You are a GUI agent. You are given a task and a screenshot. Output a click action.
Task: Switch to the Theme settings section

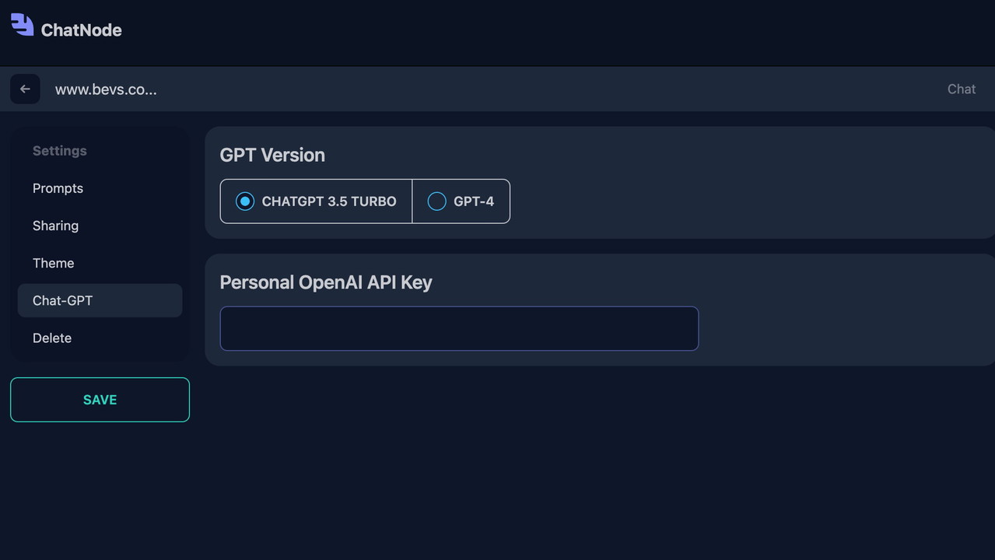coord(54,263)
